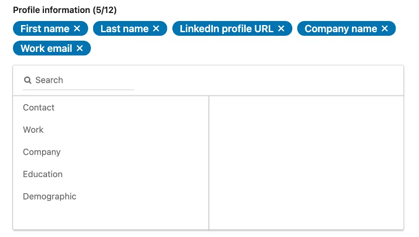This screenshot has height=237, width=419.
Task: Focus the Search input field
Action: point(83,80)
